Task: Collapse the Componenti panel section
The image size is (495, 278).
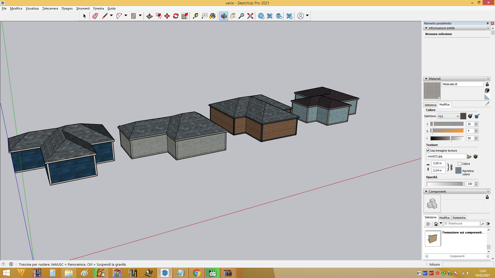Action: 426,192
